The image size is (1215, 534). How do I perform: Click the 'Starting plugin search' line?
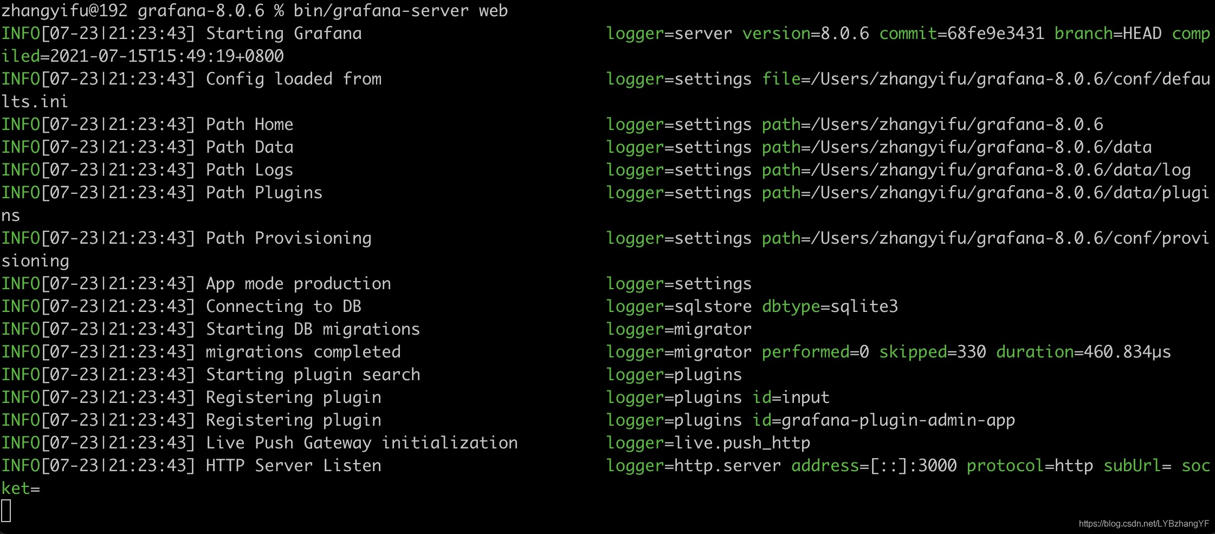pos(313,375)
